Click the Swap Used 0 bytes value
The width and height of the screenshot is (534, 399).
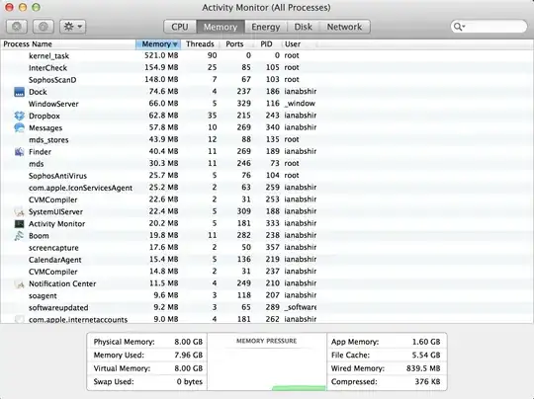click(x=190, y=381)
